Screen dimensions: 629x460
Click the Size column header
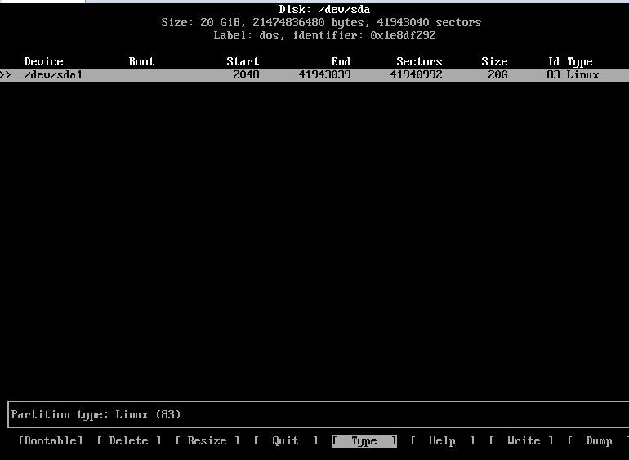pos(494,61)
